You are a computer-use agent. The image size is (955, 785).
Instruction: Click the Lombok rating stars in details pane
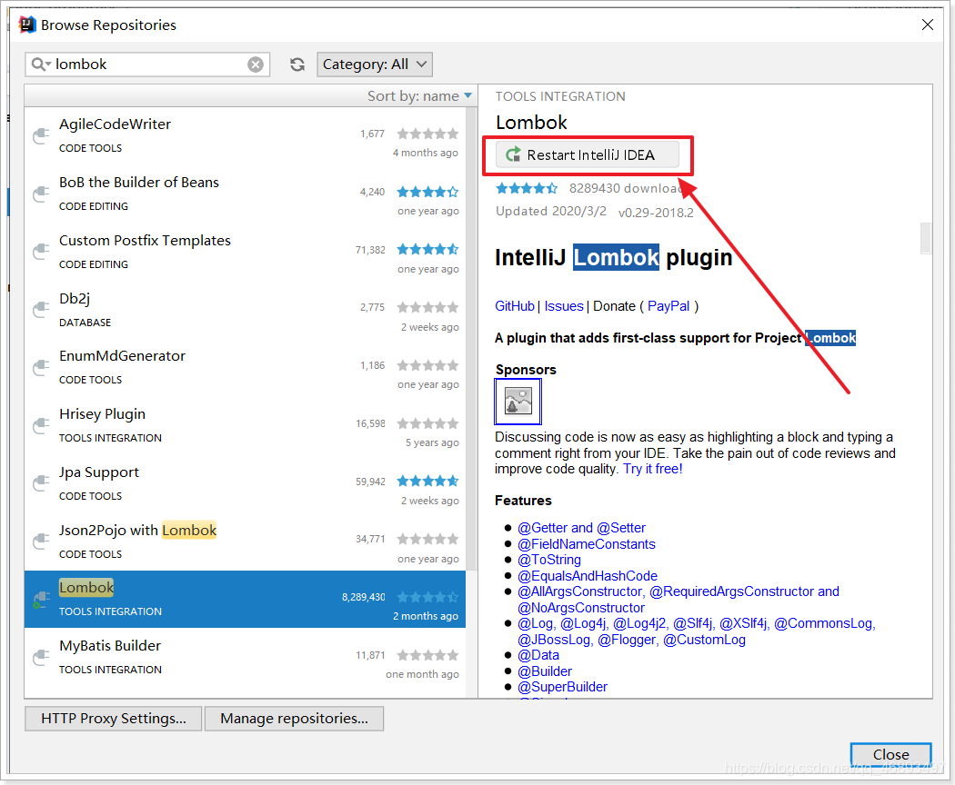pyautogui.click(x=527, y=189)
